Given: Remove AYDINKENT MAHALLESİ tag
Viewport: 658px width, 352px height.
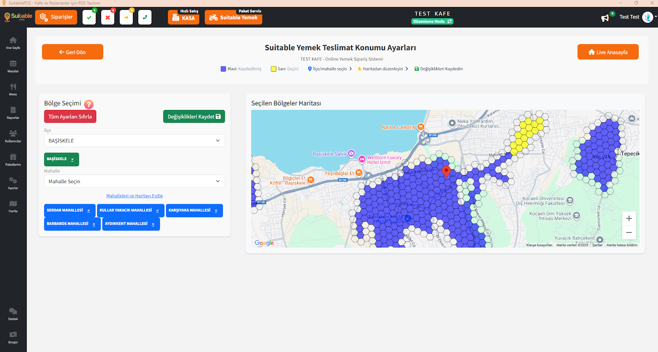Looking at the screenshot, I should [153, 224].
